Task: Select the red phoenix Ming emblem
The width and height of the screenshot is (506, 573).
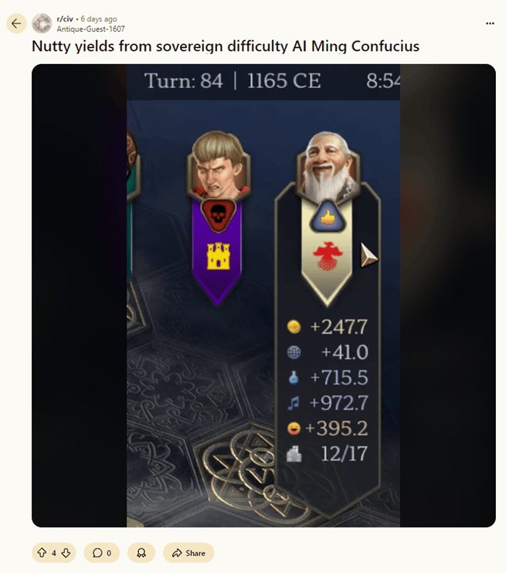Action: [x=328, y=255]
